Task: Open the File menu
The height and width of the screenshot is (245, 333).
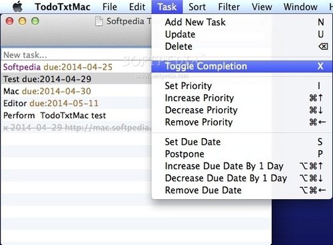Action: 110,7
